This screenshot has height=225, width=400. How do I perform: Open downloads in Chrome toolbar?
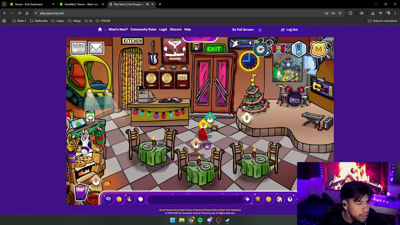tap(373, 13)
